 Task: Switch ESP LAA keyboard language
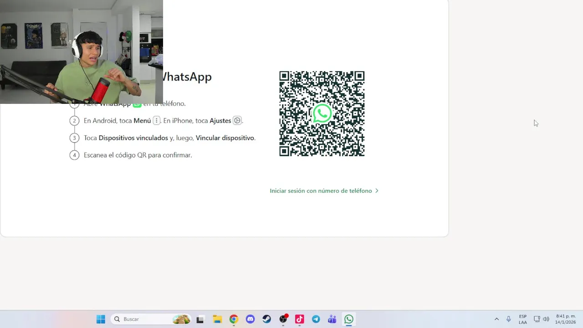[x=523, y=319]
